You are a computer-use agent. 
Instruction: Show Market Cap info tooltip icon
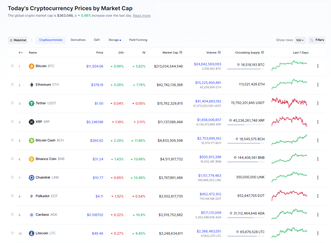(181, 52)
